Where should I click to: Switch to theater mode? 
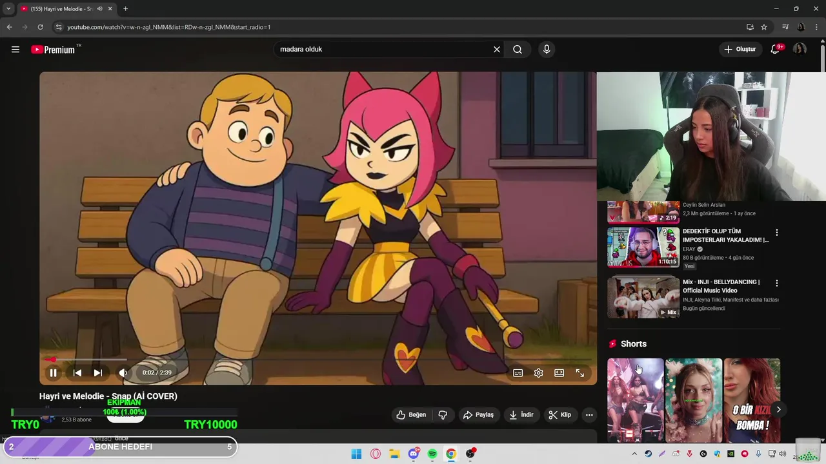coord(559,372)
